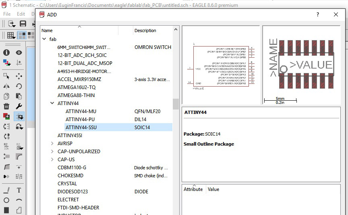Click the highlighted Add part tool

[19, 116]
